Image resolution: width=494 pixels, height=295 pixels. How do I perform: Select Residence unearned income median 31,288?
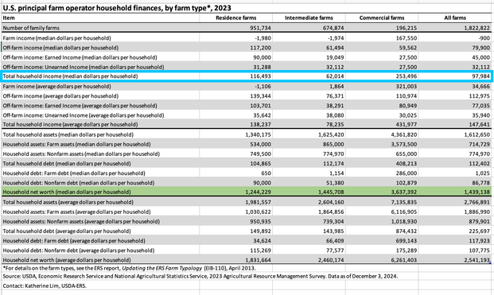(x=263, y=67)
